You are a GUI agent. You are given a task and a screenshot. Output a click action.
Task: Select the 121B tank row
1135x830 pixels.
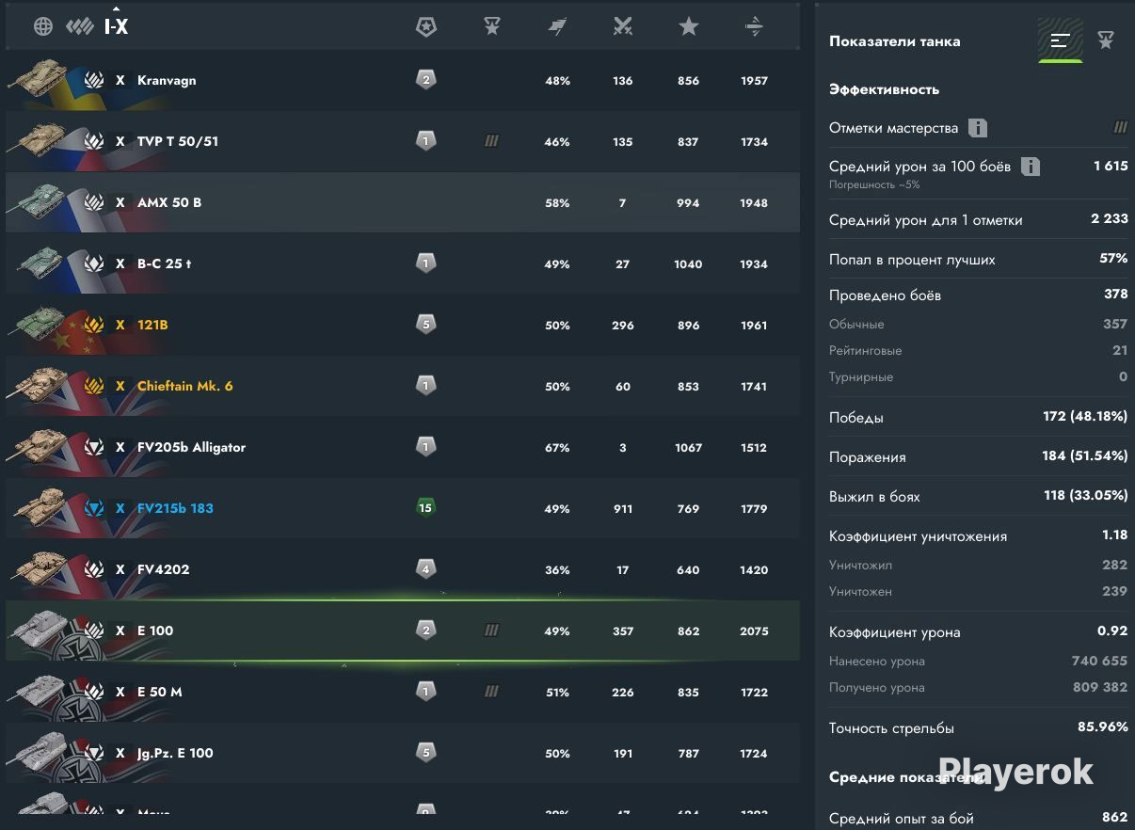coord(403,325)
